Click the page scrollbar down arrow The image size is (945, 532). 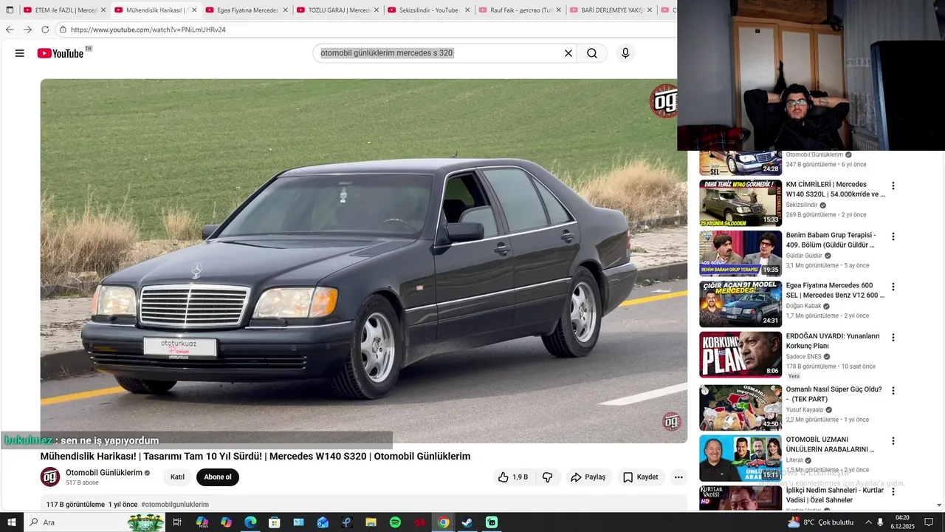pos(939,505)
